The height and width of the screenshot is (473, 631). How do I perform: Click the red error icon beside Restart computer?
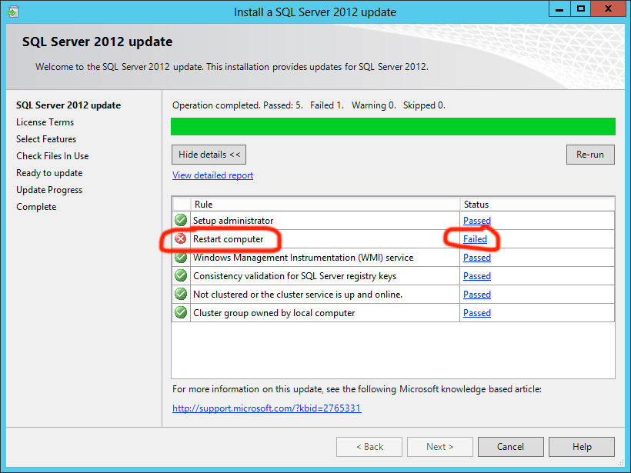tap(180, 239)
